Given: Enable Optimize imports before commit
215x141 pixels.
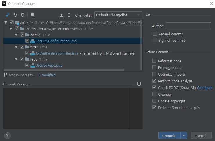Looking at the screenshot, I should [x=154, y=74].
